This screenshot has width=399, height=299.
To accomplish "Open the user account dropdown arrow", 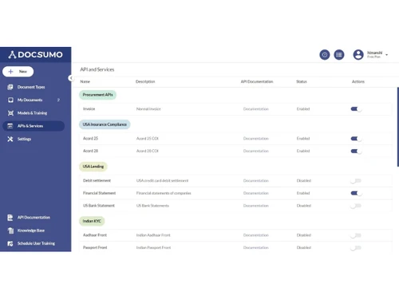I will 387,55.
